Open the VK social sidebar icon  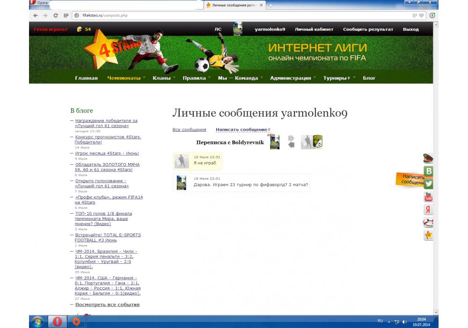(x=428, y=171)
